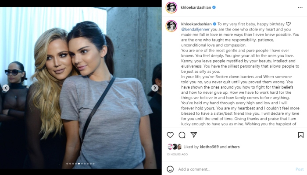The image size is (307, 175).
Task: Submit comment with the Post button
Action: tap(300, 169)
